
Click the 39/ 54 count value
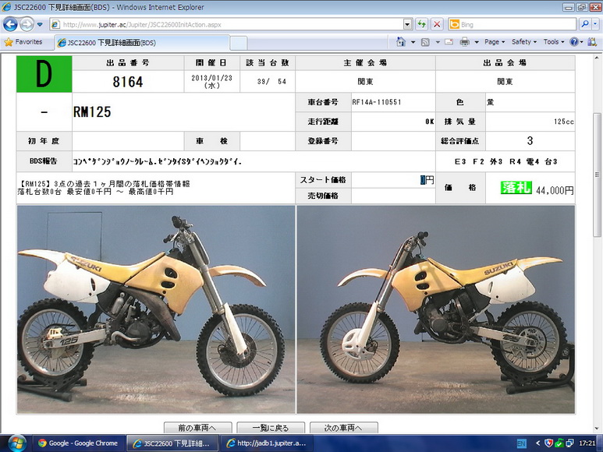click(x=271, y=81)
